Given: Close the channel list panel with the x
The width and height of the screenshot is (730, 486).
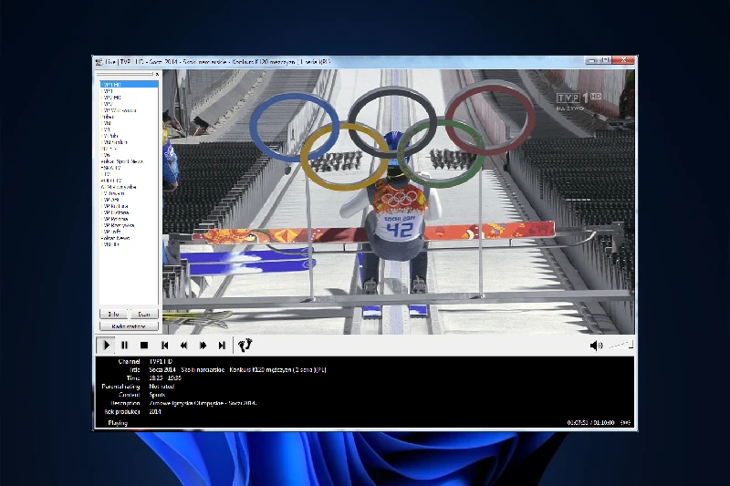Looking at the screenshot, I should [x=157, y=74].
